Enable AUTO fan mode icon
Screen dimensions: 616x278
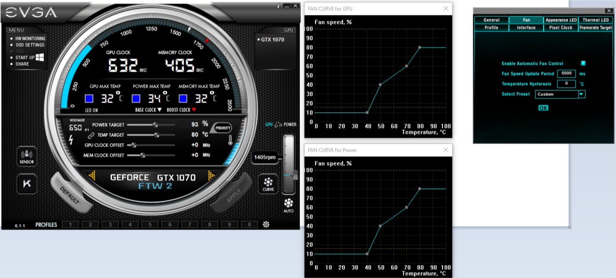pyautogui.click(x=288, y=205)
